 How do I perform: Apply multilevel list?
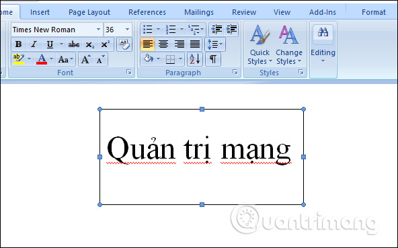[196, 30]
